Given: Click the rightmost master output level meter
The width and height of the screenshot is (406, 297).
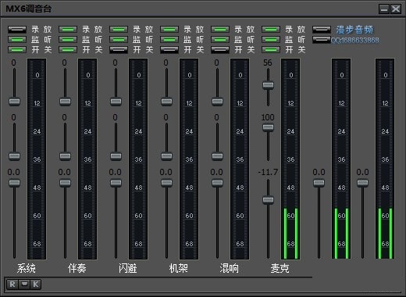Looking at the screenshot, I should pyautogui.click(x=385, y=159).
